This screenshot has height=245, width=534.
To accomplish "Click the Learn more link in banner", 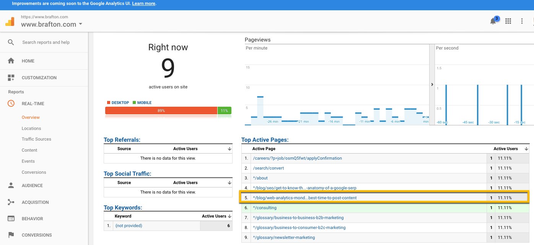I will tap(144, 3).
